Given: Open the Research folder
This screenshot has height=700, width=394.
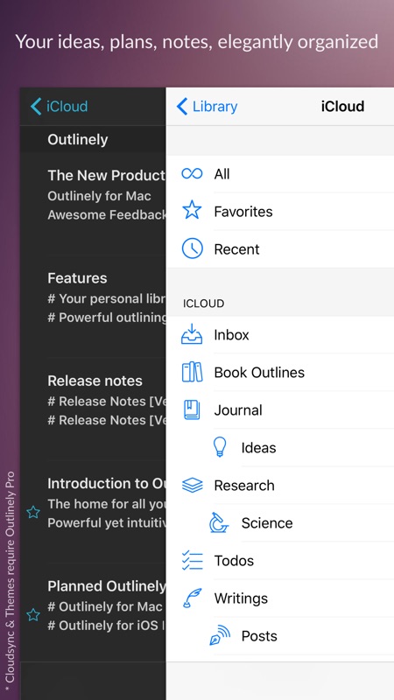Looking at the screenshot, I should click(280, 486).
